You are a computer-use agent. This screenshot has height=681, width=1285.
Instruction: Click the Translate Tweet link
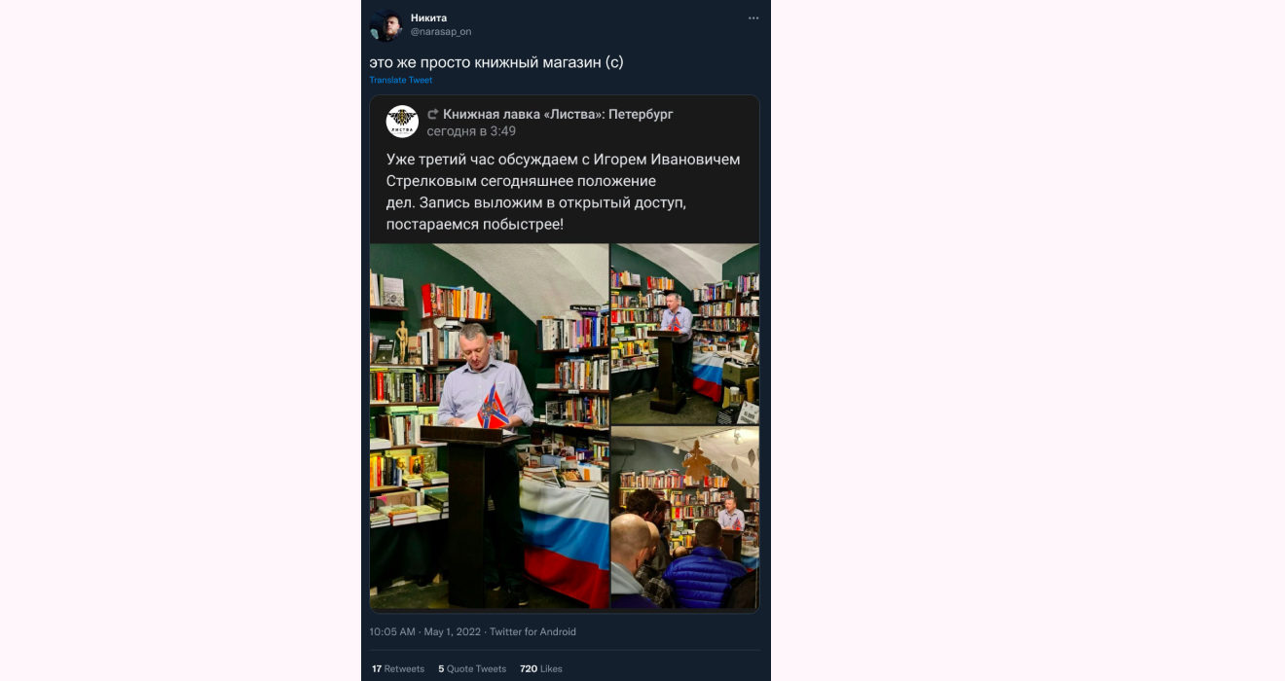401,81
